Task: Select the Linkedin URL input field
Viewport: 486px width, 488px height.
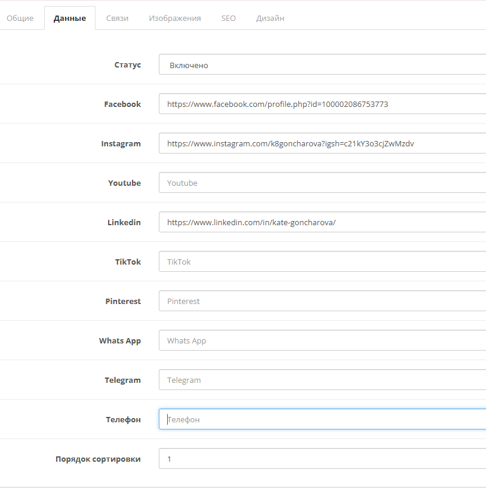Action: tap(322, 222)
